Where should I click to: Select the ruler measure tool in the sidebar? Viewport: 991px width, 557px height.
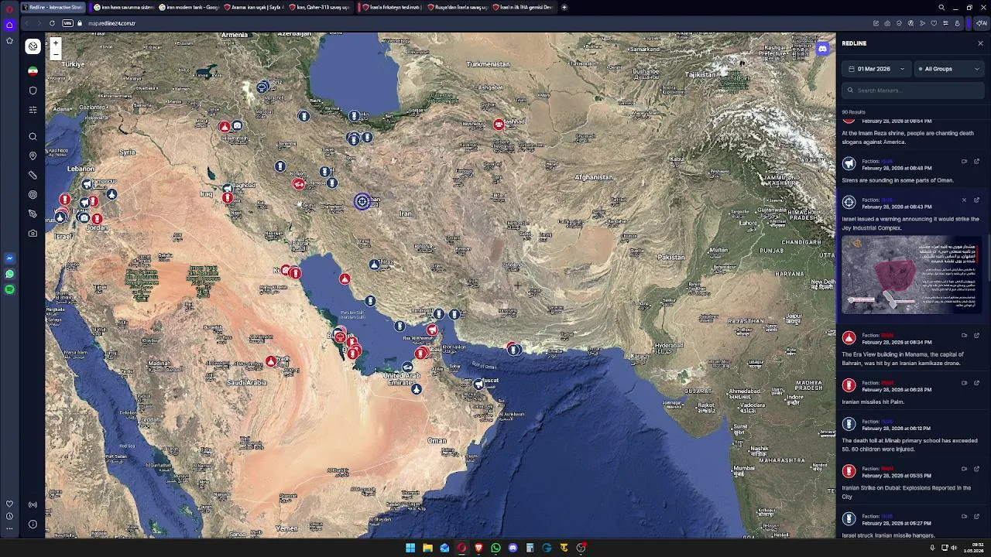[x=33, y=176]
